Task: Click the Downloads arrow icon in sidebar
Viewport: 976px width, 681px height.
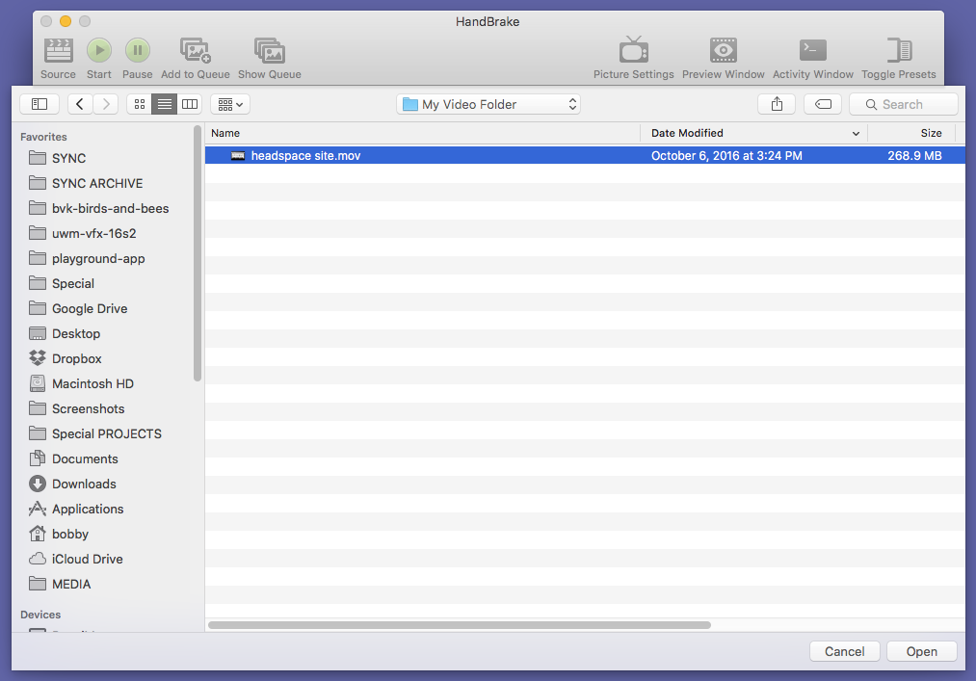Action: tap(38, 484)
